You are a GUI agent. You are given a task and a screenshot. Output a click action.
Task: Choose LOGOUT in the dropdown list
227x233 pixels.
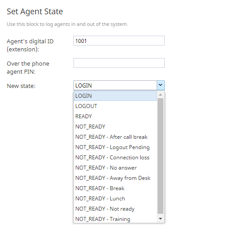115,106
